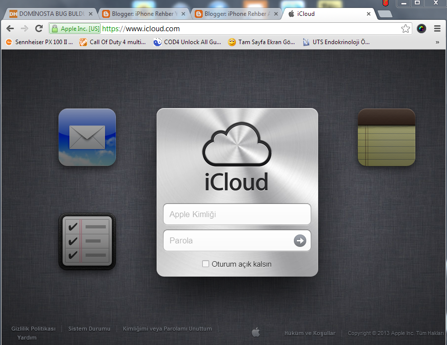This screenshot has height=345, width=447.
Task: Bookmark this page with the star
Action: pos(405,29)
